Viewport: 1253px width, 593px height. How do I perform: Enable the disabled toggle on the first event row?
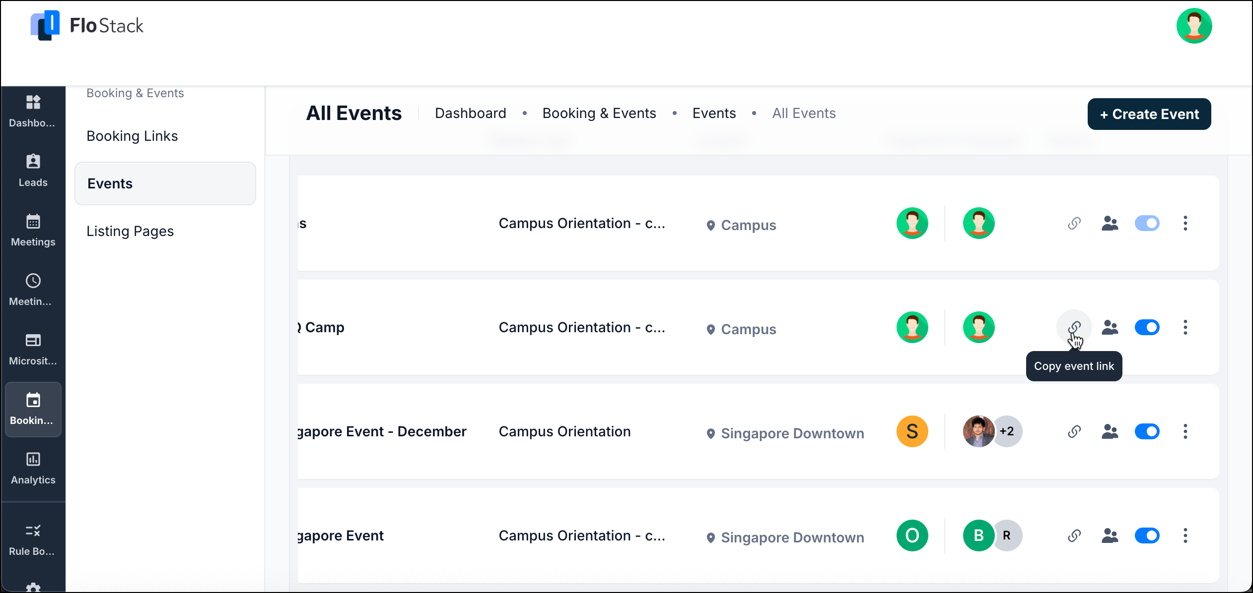click(x=1147, y=223)
